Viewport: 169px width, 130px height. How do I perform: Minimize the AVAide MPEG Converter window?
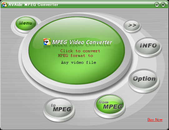pyautogui.click(x=157, y=5)
